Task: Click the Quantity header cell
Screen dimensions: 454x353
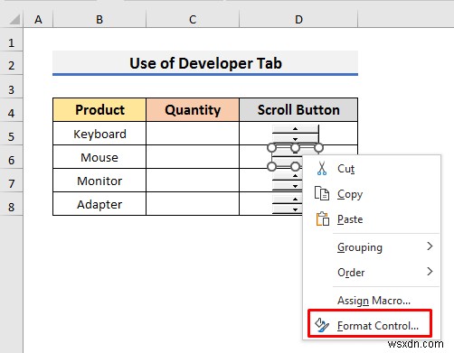Action: point(193,109)
